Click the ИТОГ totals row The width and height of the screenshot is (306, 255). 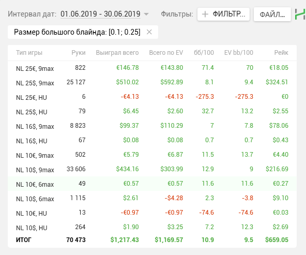152,240
